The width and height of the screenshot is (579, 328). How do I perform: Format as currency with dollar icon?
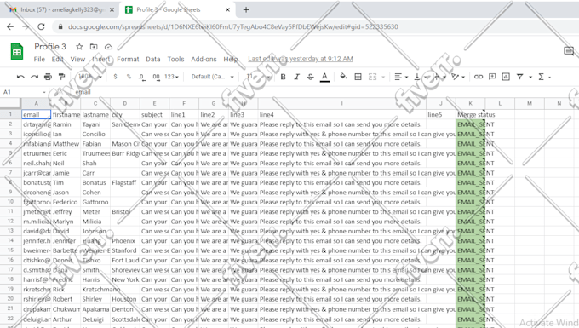pyautogui.click(x=115, y=77)
